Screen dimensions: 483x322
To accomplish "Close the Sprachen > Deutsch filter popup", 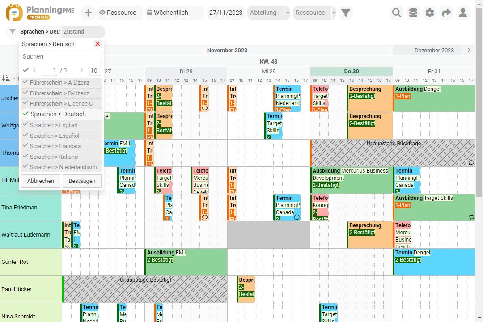I will tap(97, 44).
